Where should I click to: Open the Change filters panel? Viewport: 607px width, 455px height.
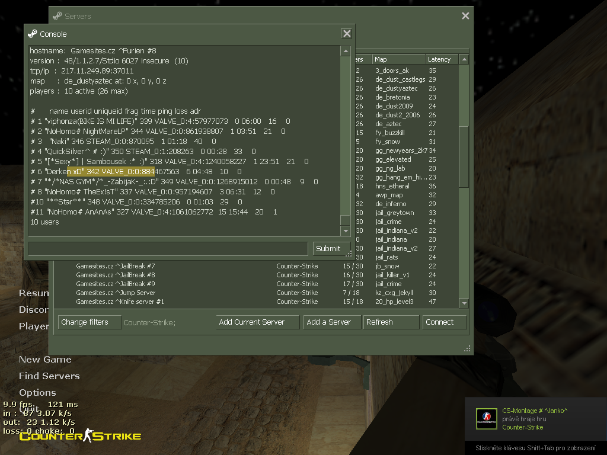tap(90, 322)
